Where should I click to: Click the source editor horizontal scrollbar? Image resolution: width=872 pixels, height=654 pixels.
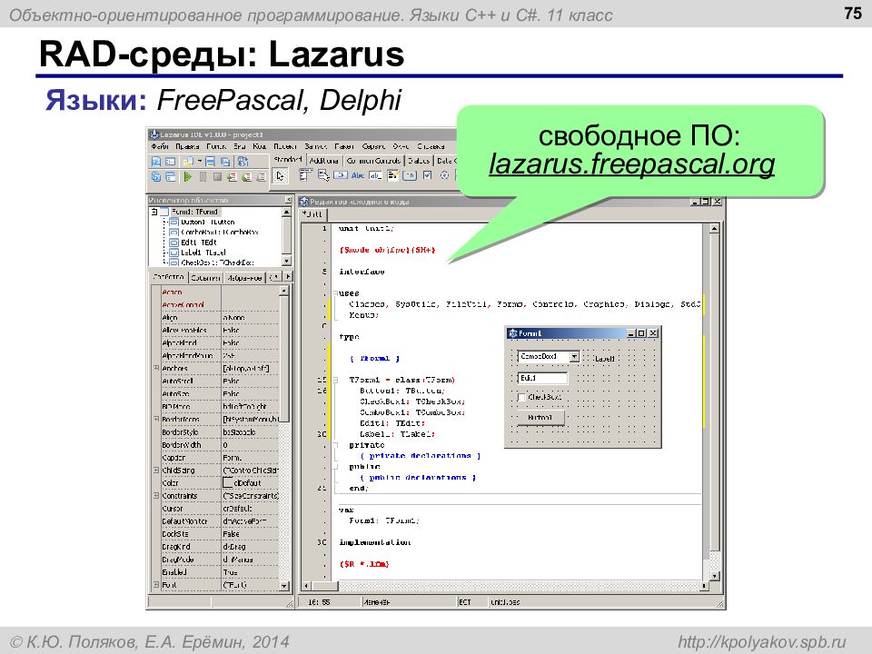504,586
